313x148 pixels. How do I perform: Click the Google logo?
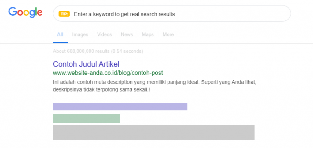tap(25, 13)
